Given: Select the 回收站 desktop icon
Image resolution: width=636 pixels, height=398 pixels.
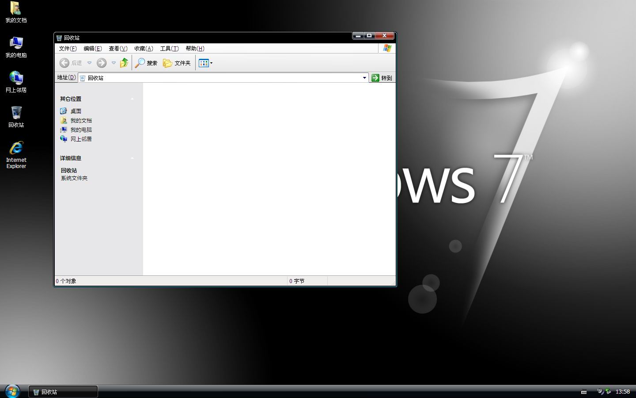Looking at the screenshot, I should [16, 117].
